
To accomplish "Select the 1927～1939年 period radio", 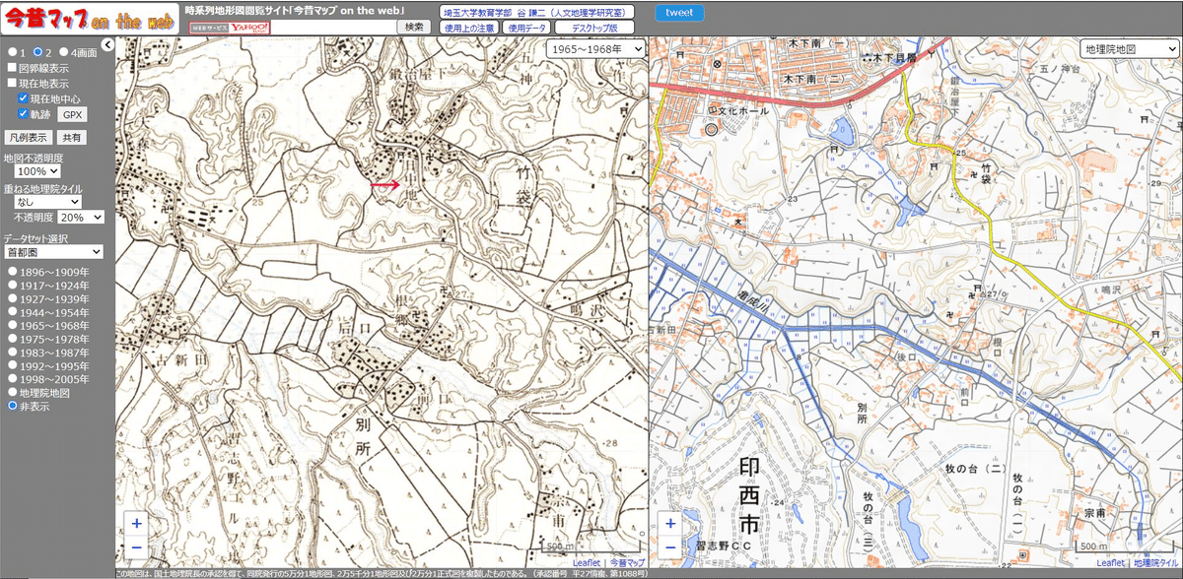I will 13,298.
